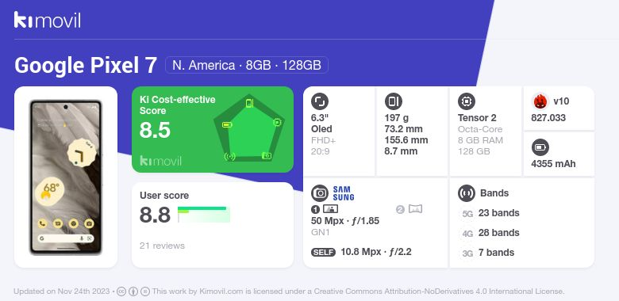
Task: Open the AnTuTu v10 benchmark icon
Action: point(540,101)
